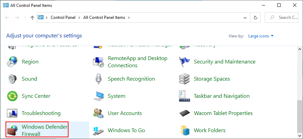The height and width of the screenshot is (139, 303).
Task: Click the Work Folders icon
Action: (185, 130)
